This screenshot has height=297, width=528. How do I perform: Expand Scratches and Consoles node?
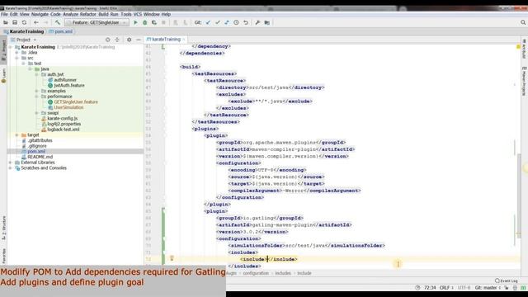point(10,168)
